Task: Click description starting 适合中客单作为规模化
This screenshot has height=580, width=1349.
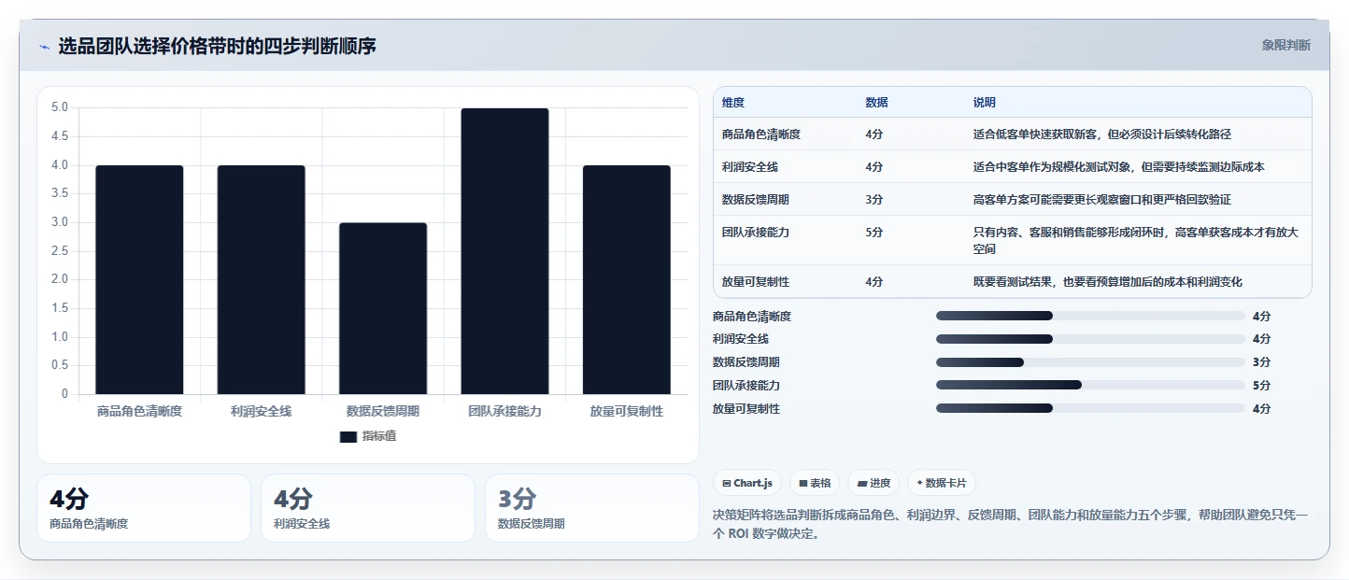Action: [1119, 167]
